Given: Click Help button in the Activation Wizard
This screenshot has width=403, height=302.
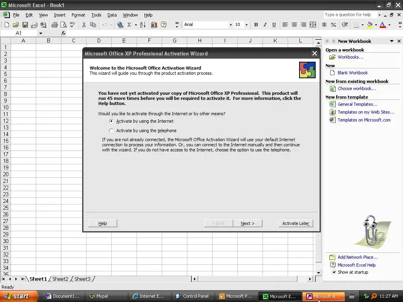Looking at the screenshot, I should (103, 223).
